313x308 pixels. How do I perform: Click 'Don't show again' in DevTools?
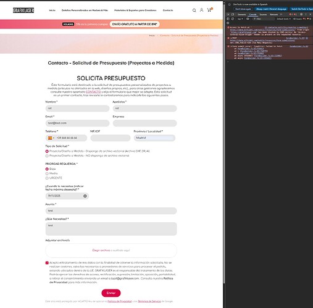click(243, 9)
